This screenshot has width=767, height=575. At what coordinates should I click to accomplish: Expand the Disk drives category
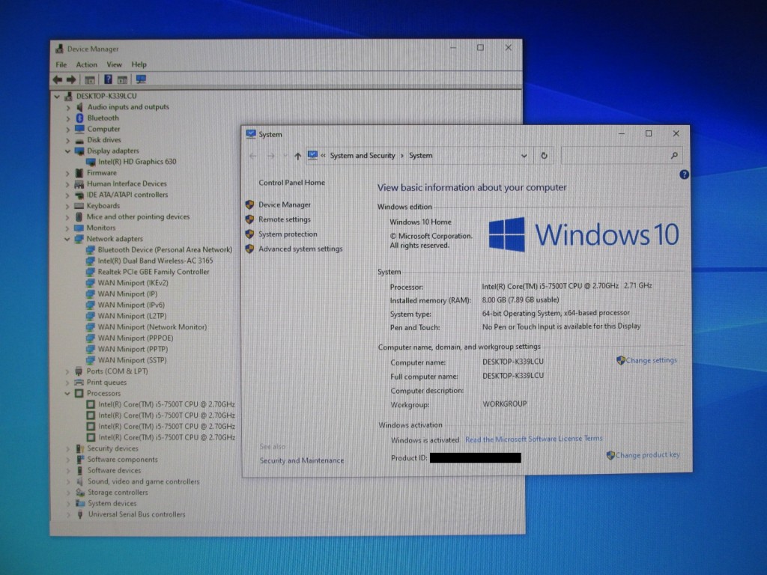click(x=68, y=140)
